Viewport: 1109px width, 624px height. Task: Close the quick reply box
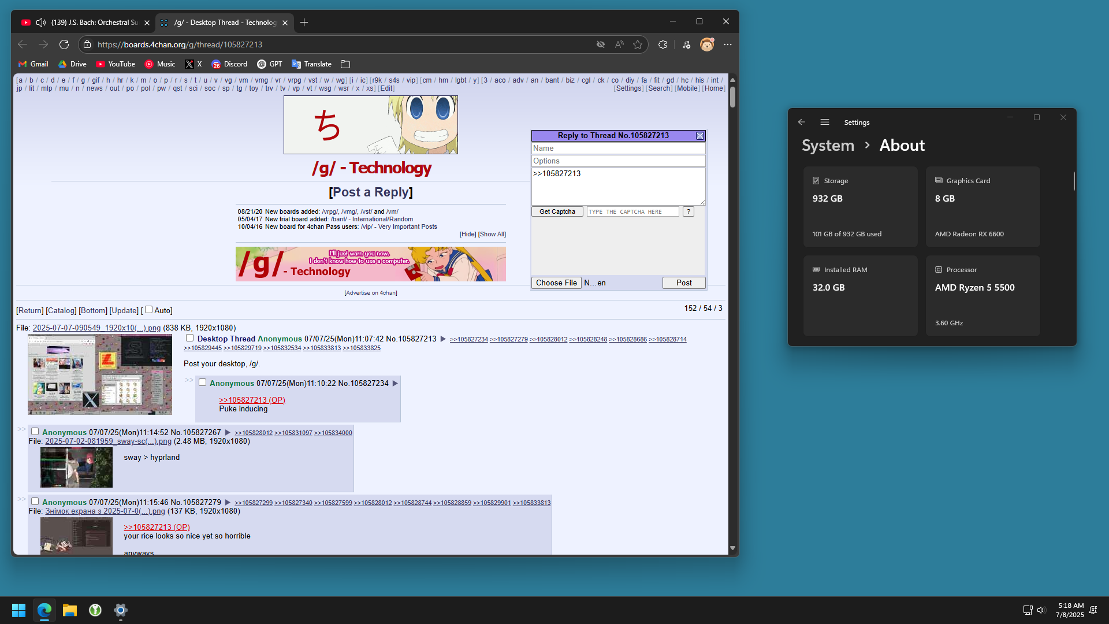pyautogui.click(x=700, y=136)
